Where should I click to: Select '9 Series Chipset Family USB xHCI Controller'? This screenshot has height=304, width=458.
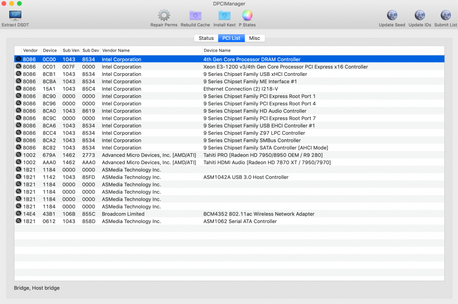click(x=255, y=74)
